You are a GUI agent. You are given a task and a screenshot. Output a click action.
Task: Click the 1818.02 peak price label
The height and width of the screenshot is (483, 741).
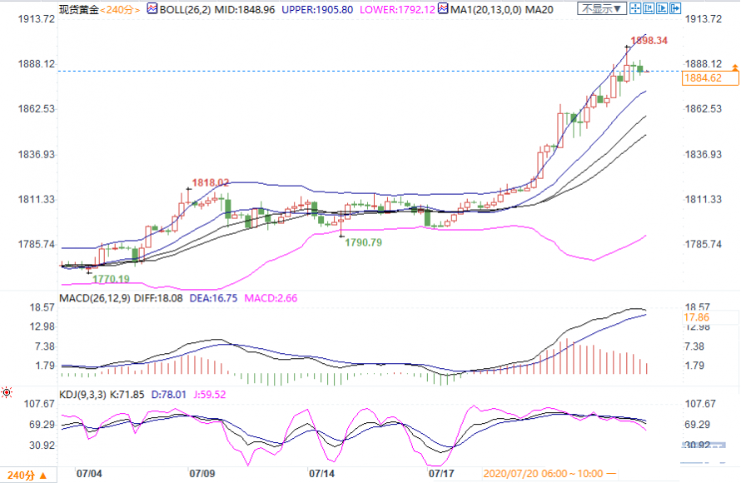tap(211, 182)
